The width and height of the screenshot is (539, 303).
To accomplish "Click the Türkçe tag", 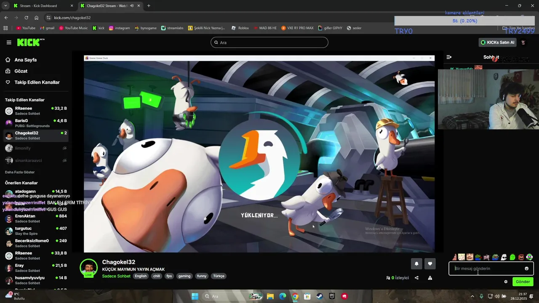I will (219, 276).
